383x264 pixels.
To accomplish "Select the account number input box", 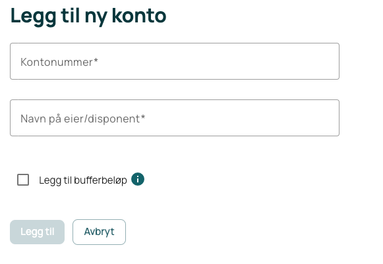I will coord(175,61).
